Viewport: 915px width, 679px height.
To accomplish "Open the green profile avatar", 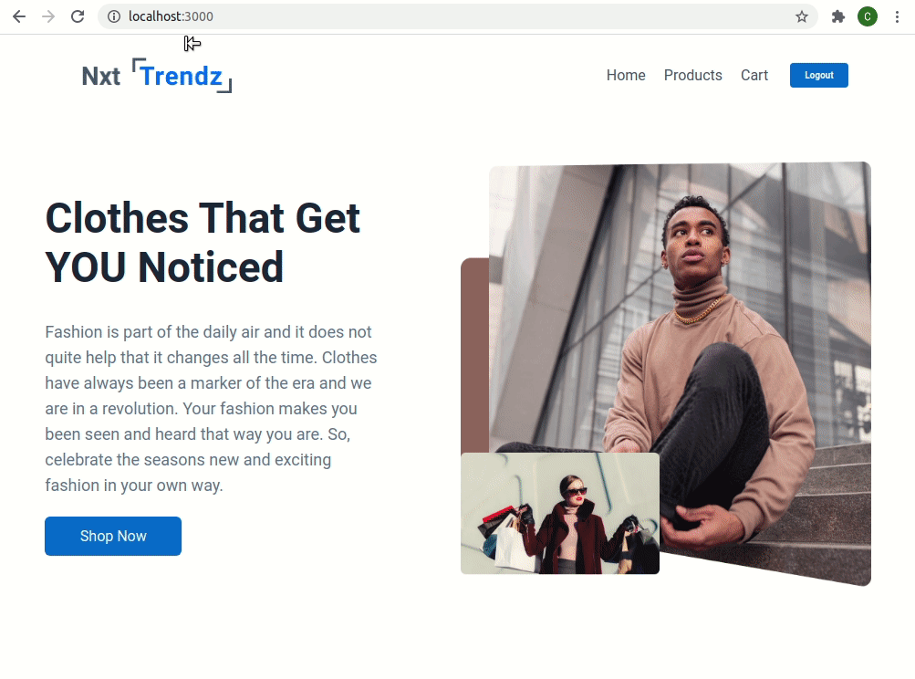I will tap(868, 16).
